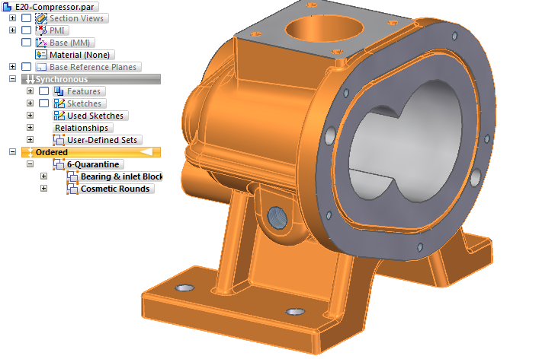
Task: Select the Sketches label
Action: pos(84,103)
